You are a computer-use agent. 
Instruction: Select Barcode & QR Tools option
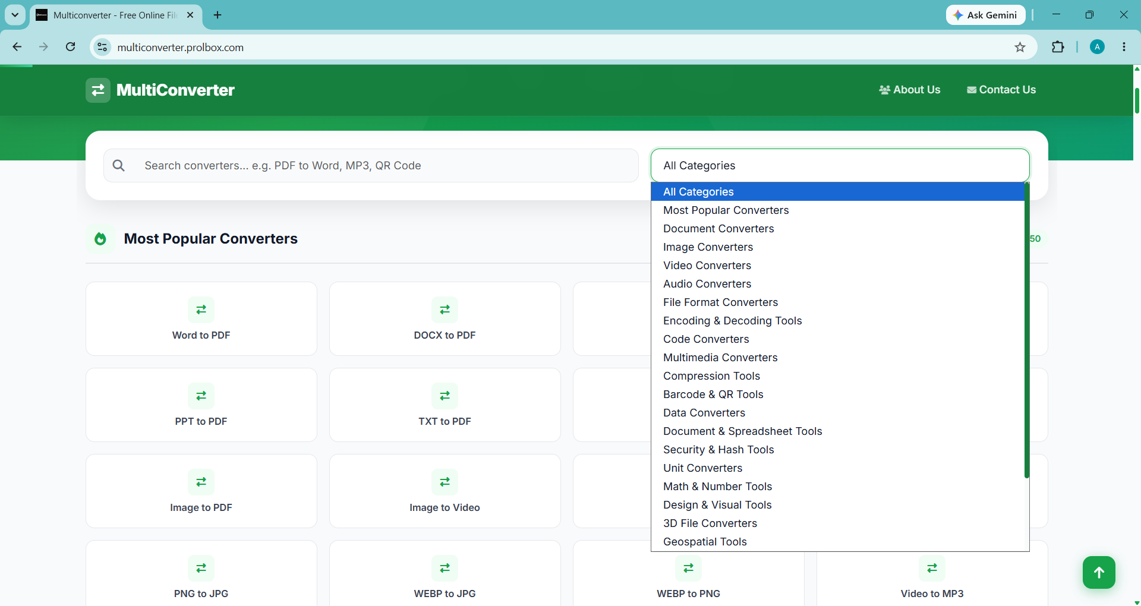coord(838,394)
